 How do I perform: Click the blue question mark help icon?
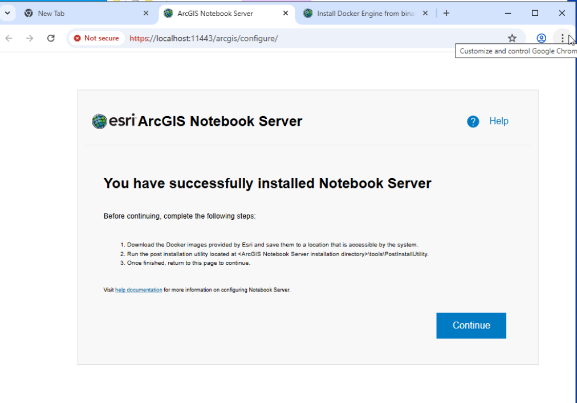tap(473, 121)
